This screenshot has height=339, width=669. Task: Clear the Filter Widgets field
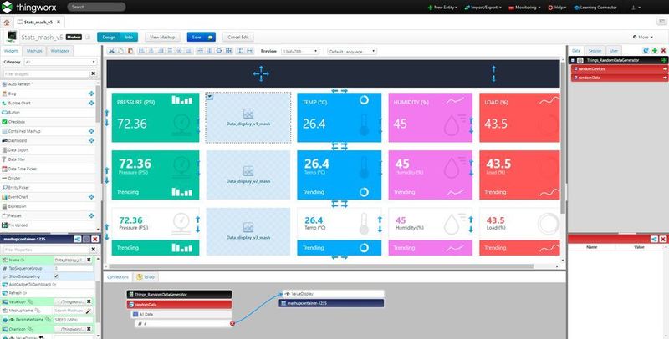point(94,73)
